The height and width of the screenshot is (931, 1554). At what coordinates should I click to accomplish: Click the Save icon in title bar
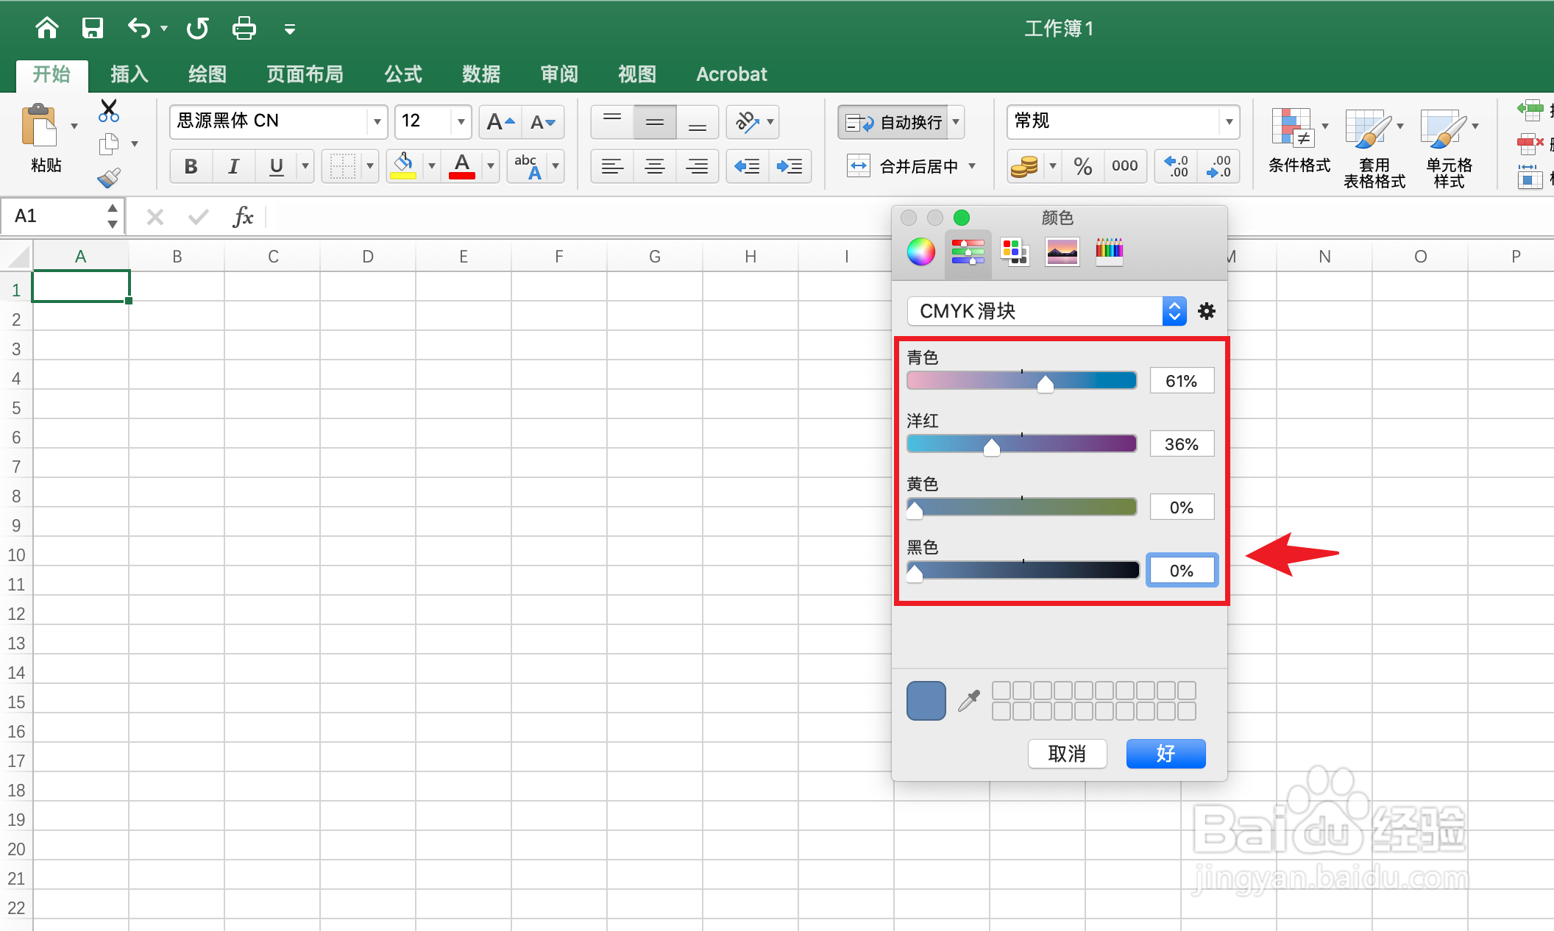[x=92, y=29]
